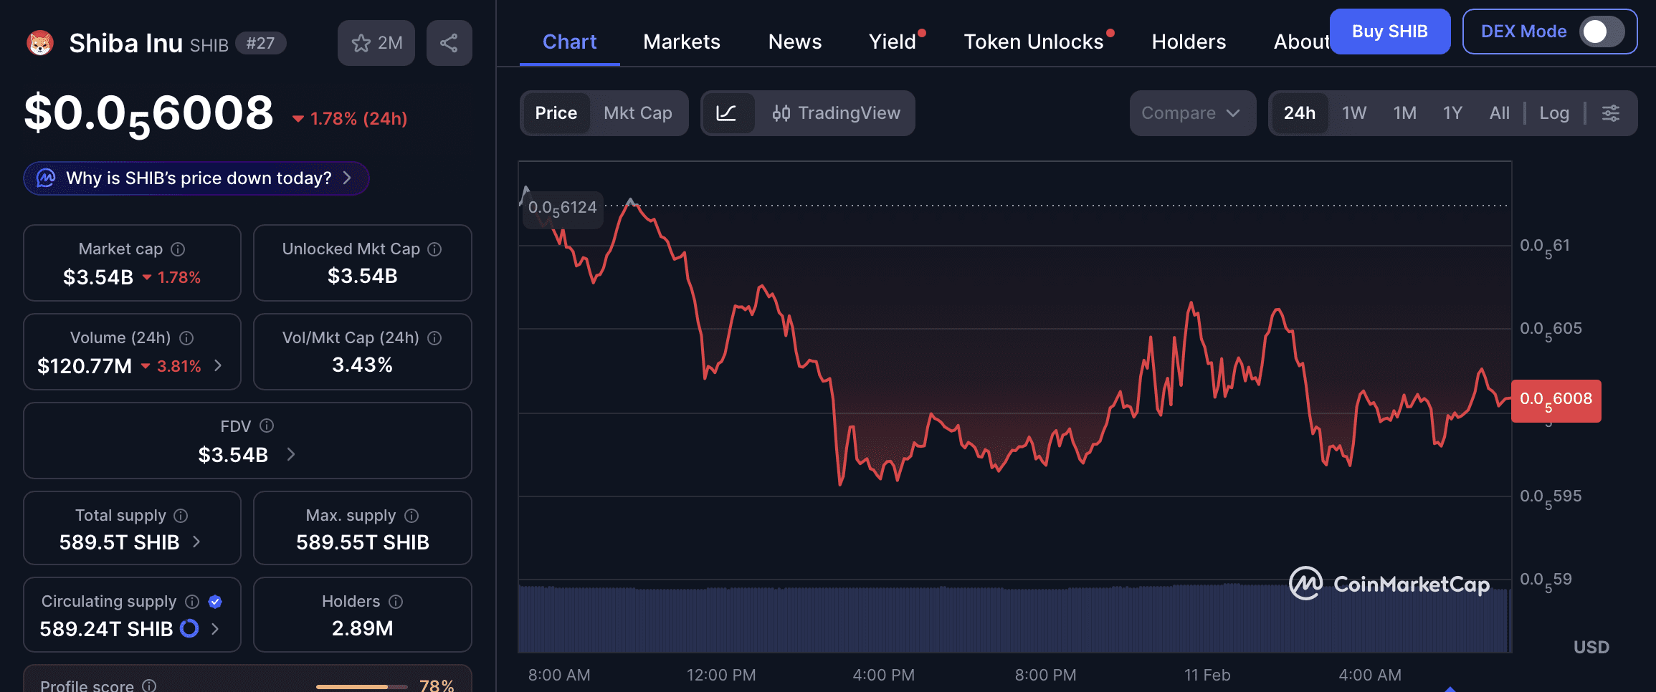Open the Token Unlocks tab
Image resolution: width=1656 pixels, height=692 pixels.
pos(1033,42)
